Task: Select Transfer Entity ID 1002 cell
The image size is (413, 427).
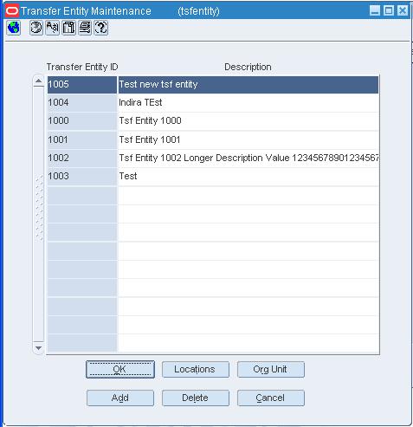Action: coord(82,159)
